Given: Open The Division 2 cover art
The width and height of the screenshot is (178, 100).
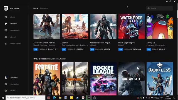Looking at the screenshot, I should [x=75, y=79].
